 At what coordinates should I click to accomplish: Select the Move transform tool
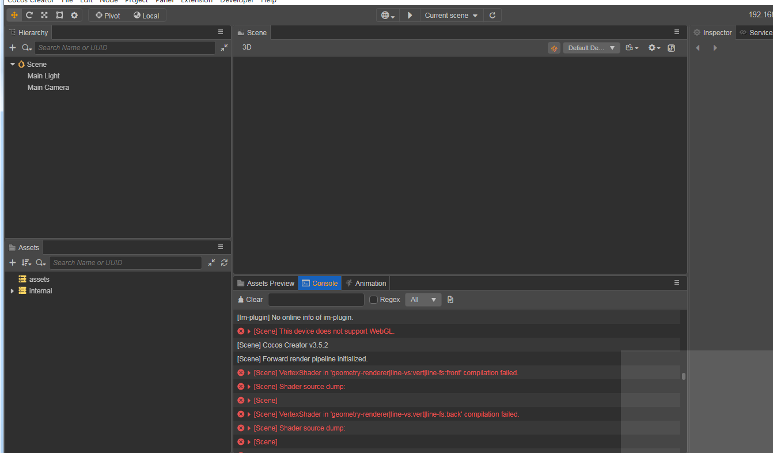click(x=14, y=15)
